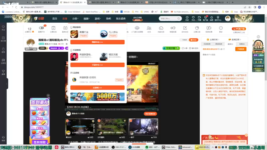
Task: Click the 英雄联盟-在线玩 cloud game icon
Action: pos(74,80)
